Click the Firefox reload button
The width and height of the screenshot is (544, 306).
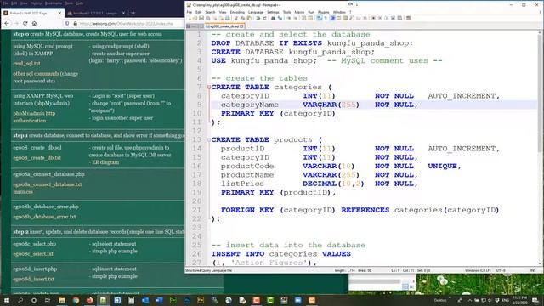click(x=25, y=23)
